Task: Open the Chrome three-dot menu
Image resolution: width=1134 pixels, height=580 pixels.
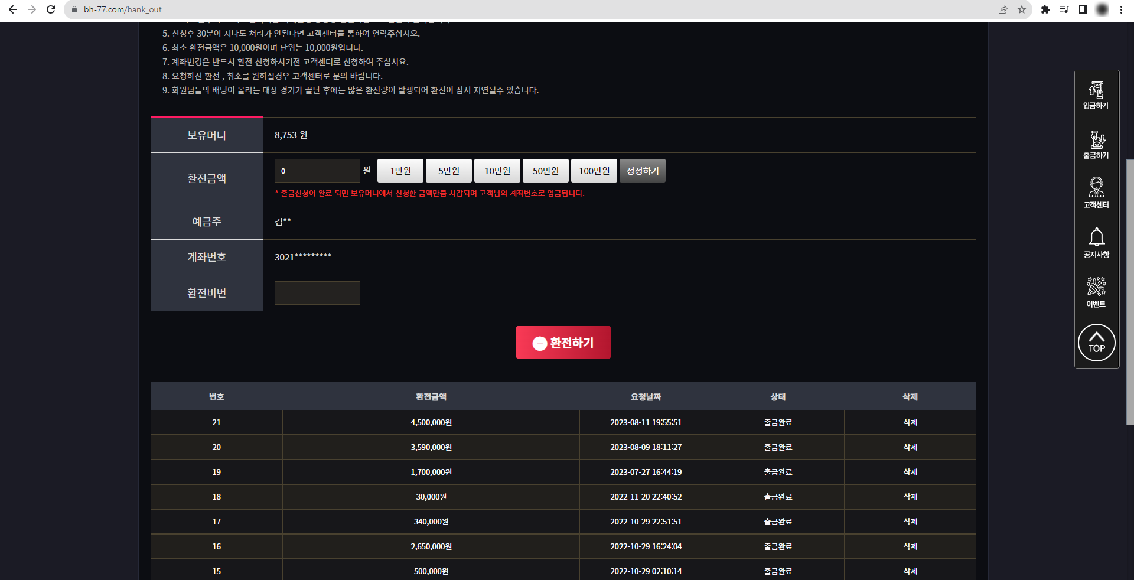Action: pyautogui.click(x=1121, y=9)
